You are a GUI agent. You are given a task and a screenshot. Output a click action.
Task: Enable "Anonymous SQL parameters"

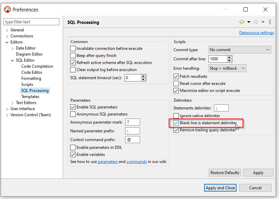[72, 114]
